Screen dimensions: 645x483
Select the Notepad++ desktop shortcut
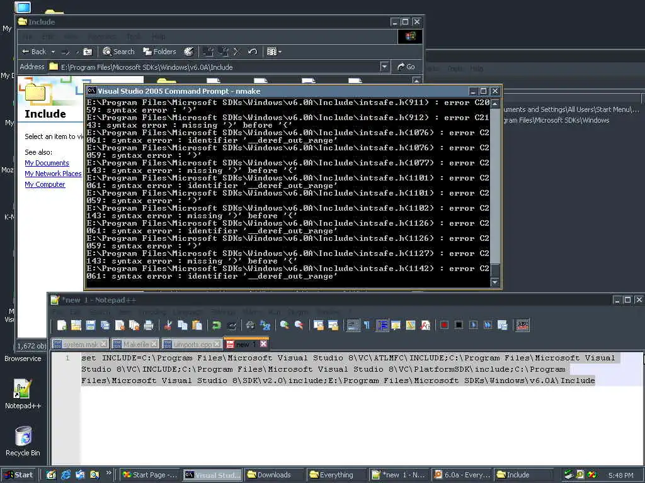click(23, 394)
